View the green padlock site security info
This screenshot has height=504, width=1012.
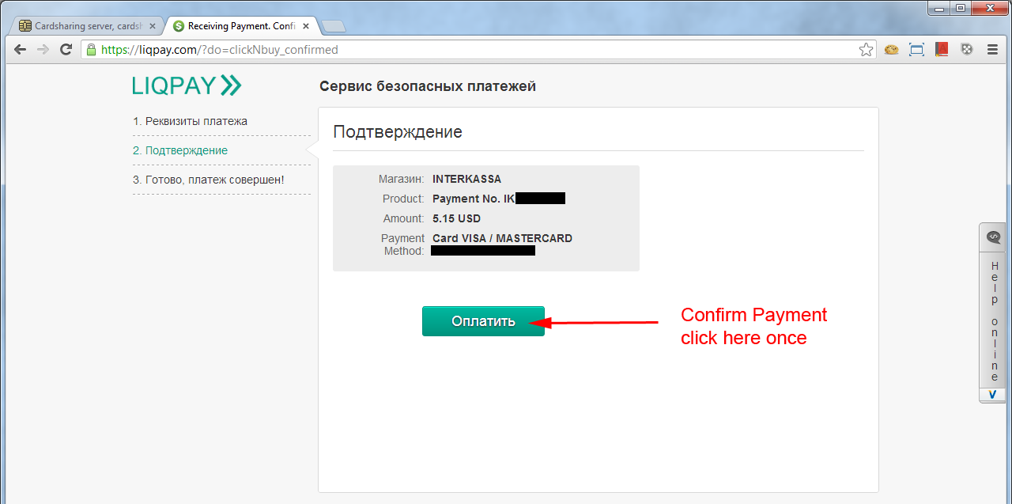pos(91,49)
